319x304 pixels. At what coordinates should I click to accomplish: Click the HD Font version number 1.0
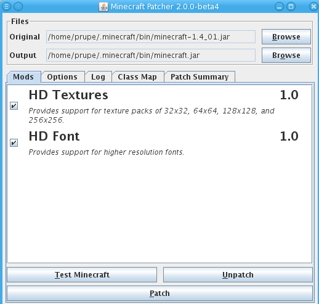tap(289, 136)
